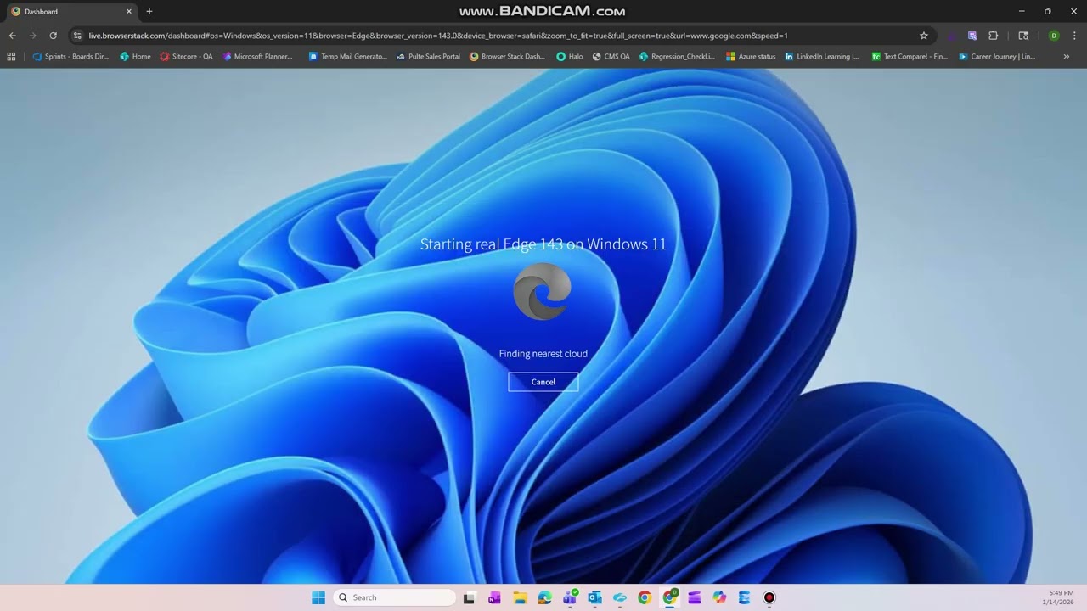
Task: Open the LinkedIn Learning bookmark
Action: click(821, 57)
